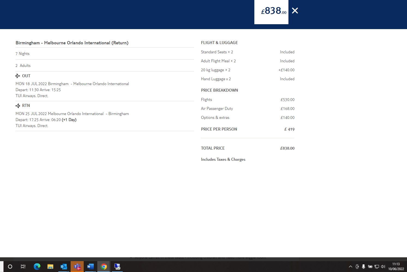Viewport: 407px width, 272px height.
Task: Click 'TUI Airways. Direct.' under the outbound flight
Action: [x=32, y=96]
